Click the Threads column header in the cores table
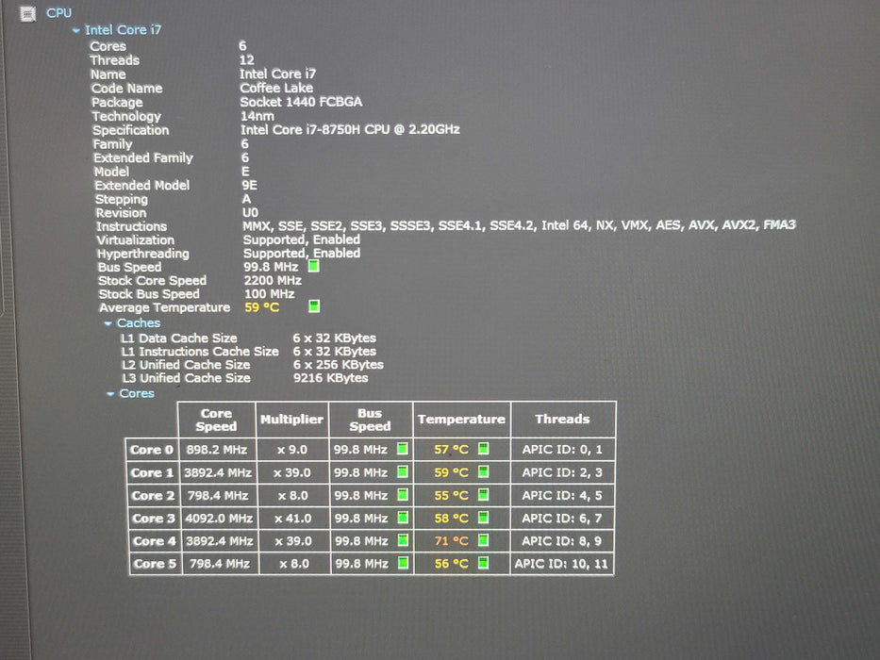 (563, 420)
